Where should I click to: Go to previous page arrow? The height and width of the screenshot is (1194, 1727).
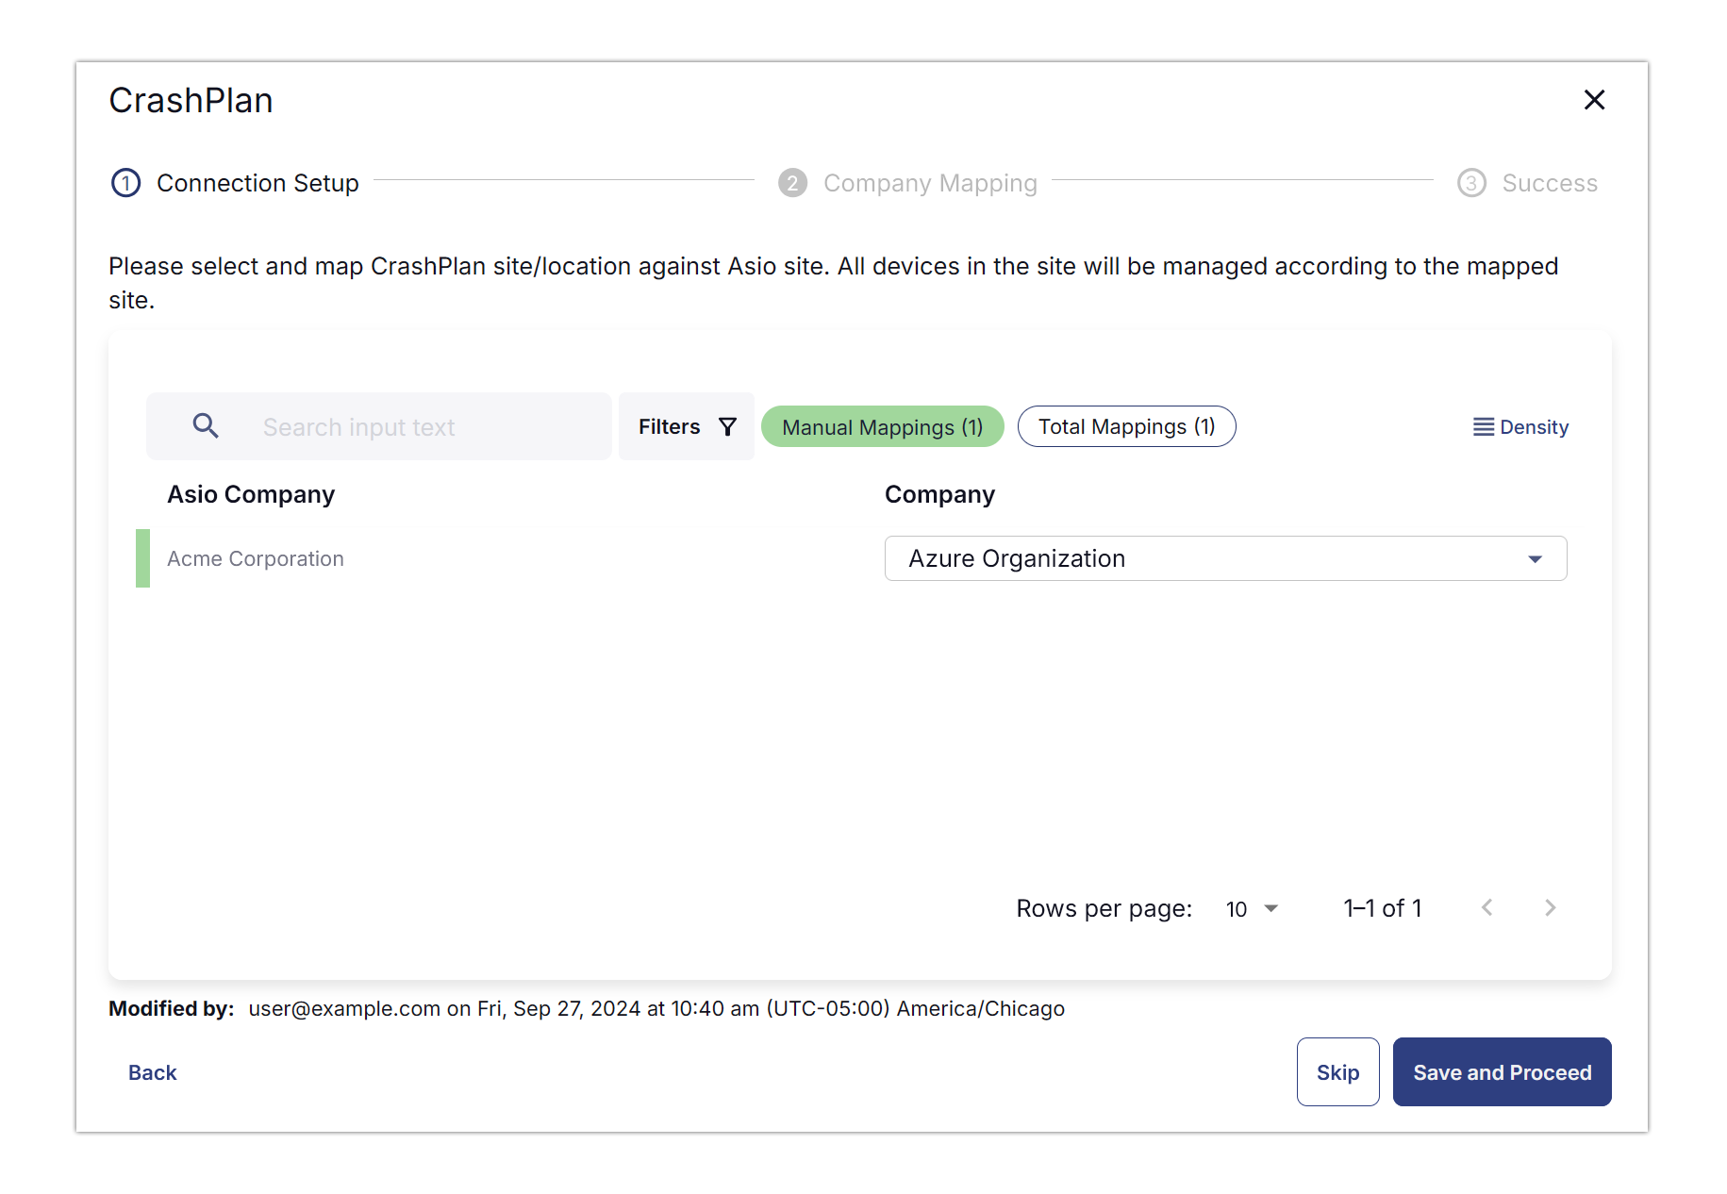(x=1487, y=908)
